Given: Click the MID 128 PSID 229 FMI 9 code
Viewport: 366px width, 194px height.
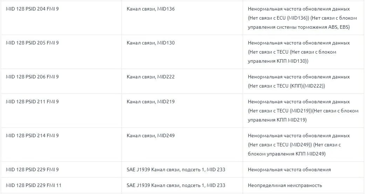Looking at the screenshot, I should point(32,170).
